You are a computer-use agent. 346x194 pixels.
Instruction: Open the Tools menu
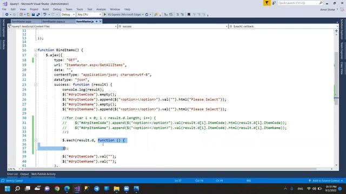(x=79, y=9)
